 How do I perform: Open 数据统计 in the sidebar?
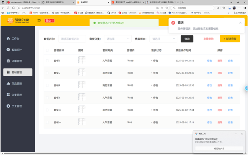(17, 50)
